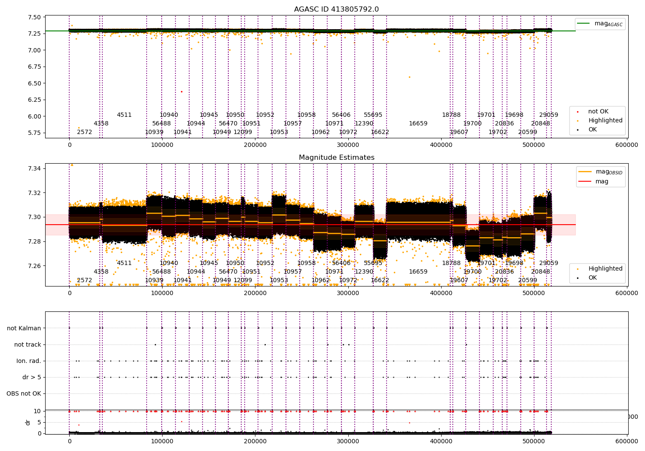The height and width of the screenshot is (451, 645).
Task: Click obsid label 56406 in AGASC ID panel
Action: coord(341,115)
